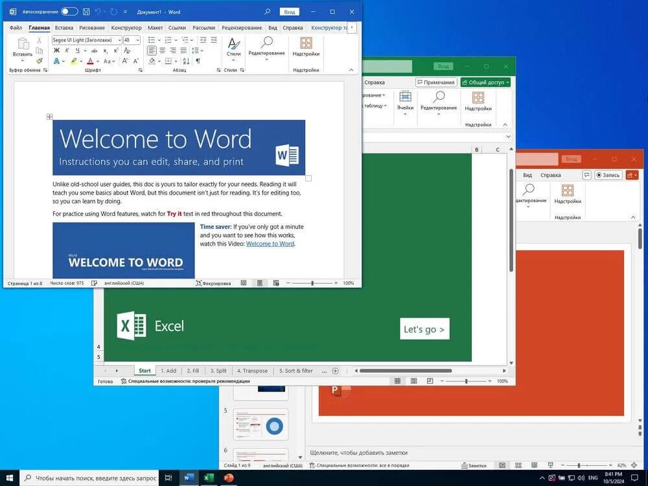648x486 pixels.
Task: Click the Save icon in Word's title bar
Action: pyautogui.click(x=86, y=12)
